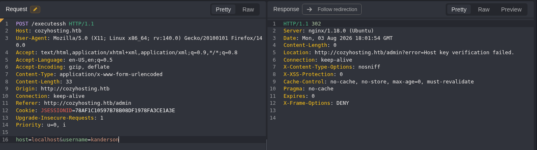Click the Follow redirection button
Viewport: 537px width, 150px height.
pos(332,9)
